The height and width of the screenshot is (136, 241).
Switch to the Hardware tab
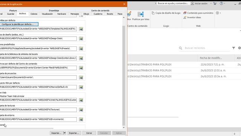point(61,14)
